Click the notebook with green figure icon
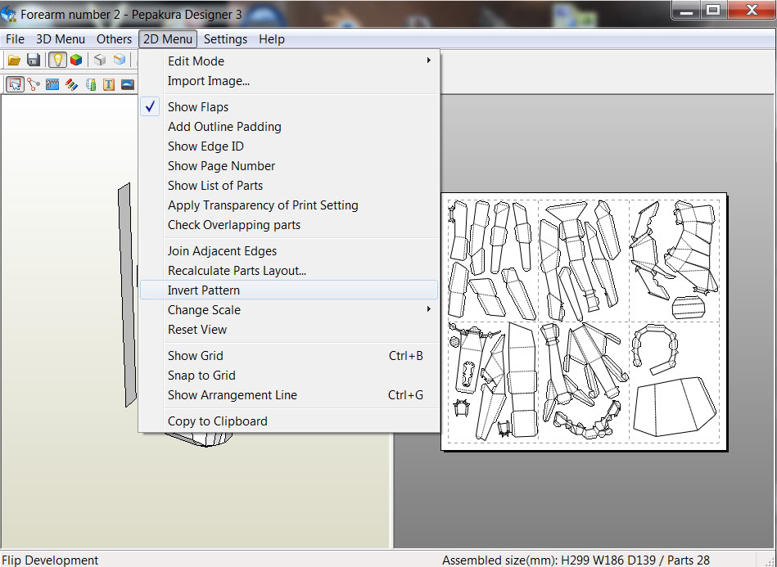Image resolution: width=777 pixels, height=567 pixels. (91, 84)
